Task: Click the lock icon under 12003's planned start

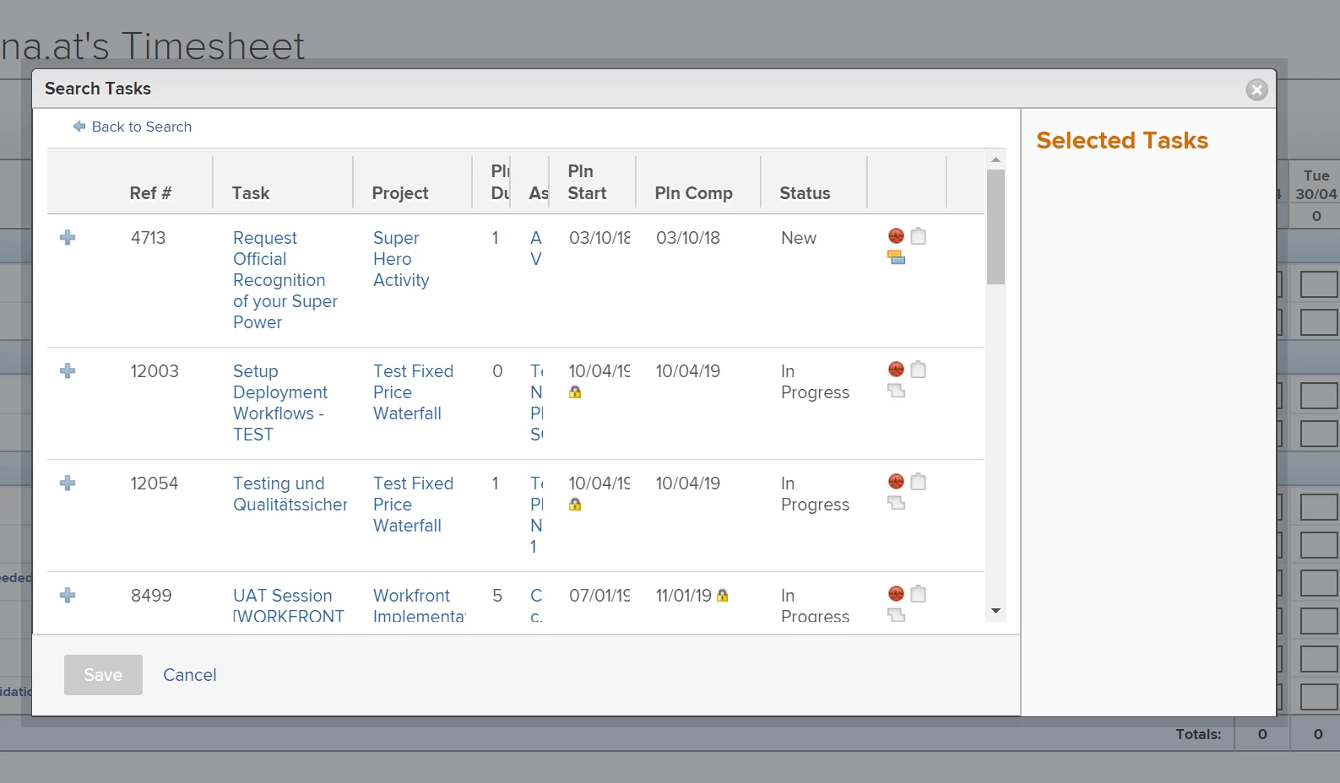Action: tap(575, 392)
